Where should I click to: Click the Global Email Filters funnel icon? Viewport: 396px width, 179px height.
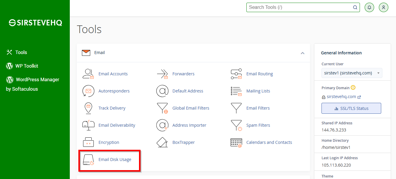162,108
